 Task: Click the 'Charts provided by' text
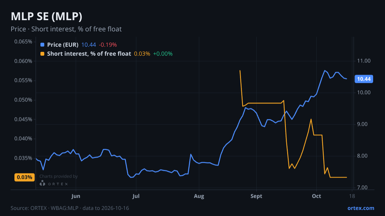[x=59, y=176]
